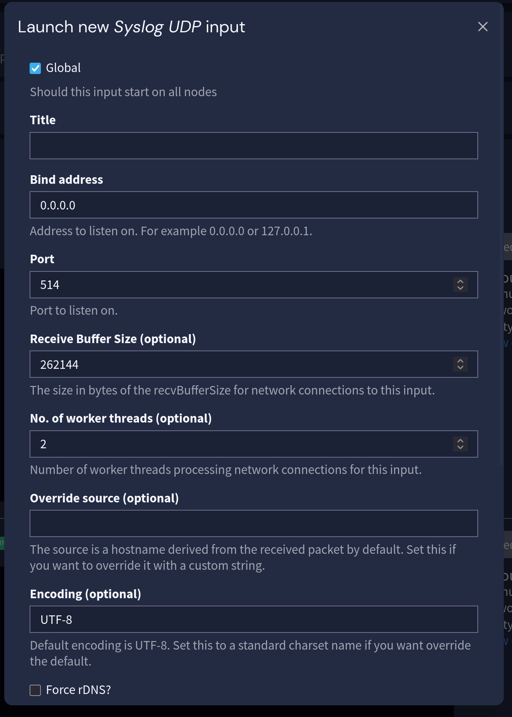
Task: Click the Global label beside its checkbox
Action: pyautogui.click(x=63, y=68)
